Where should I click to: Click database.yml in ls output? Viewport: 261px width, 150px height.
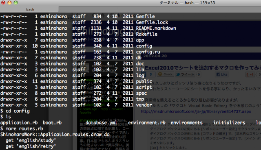101,123
